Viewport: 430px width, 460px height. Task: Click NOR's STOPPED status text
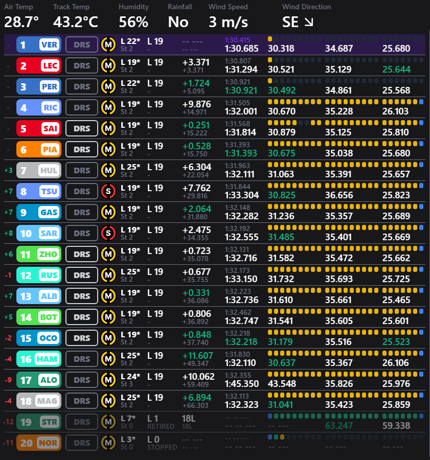coord(162,447)
